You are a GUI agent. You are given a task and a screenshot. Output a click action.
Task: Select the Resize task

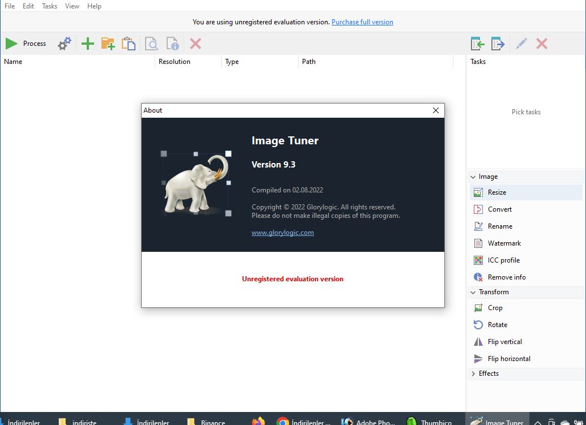tap(526, 192)
